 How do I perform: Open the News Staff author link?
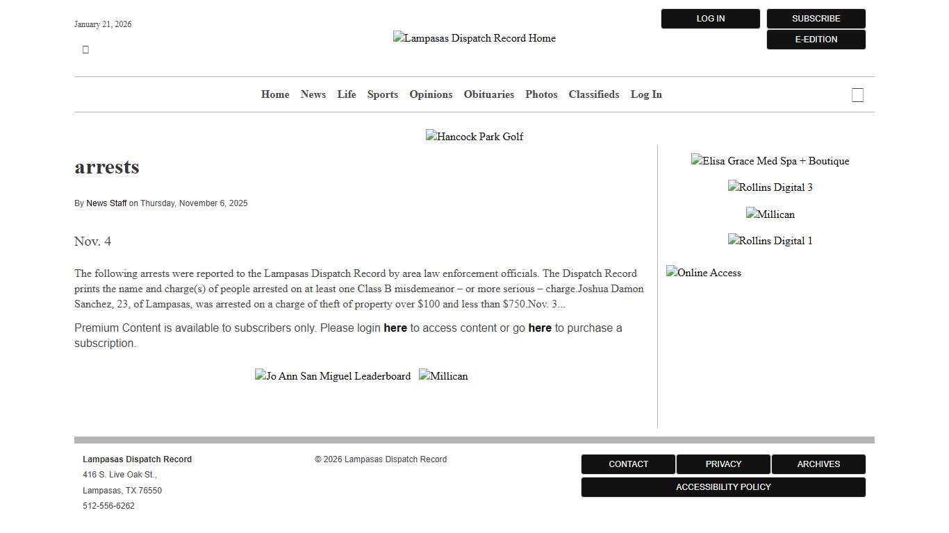(106, 203)
